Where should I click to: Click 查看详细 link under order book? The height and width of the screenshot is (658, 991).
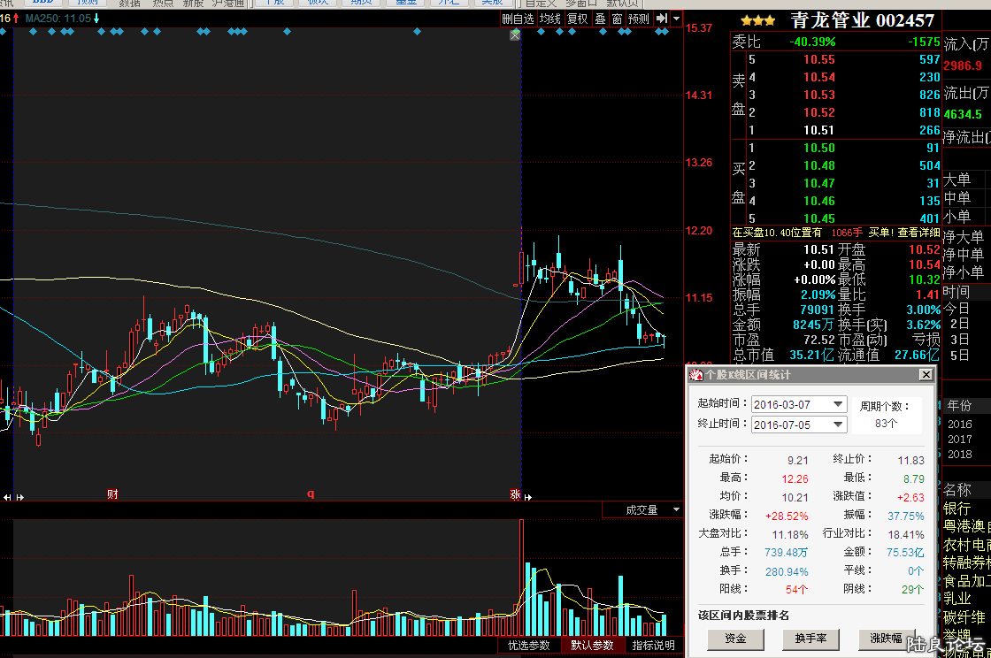(x=918, y=233)
